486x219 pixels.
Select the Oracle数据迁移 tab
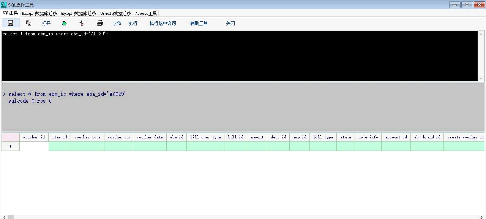(115, 13)
